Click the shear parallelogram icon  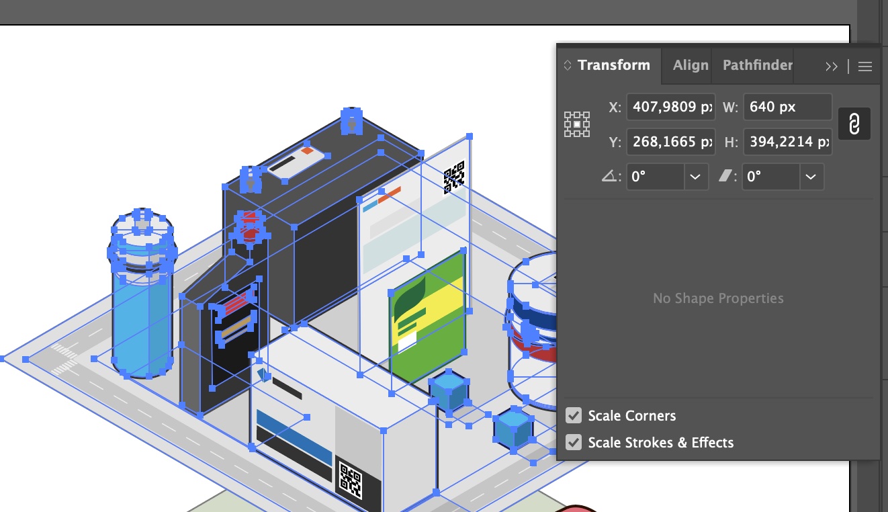[x=728, y=177]
